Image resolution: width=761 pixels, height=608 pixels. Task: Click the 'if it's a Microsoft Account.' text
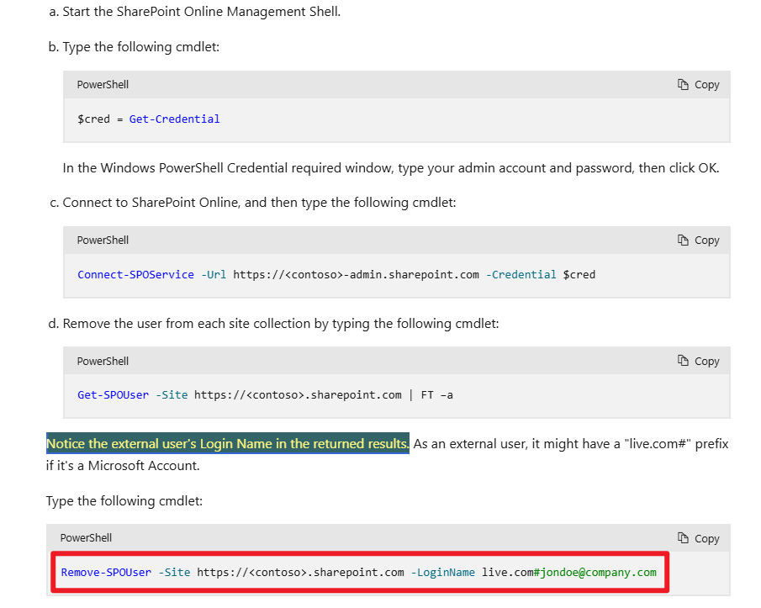click(123, 466)
